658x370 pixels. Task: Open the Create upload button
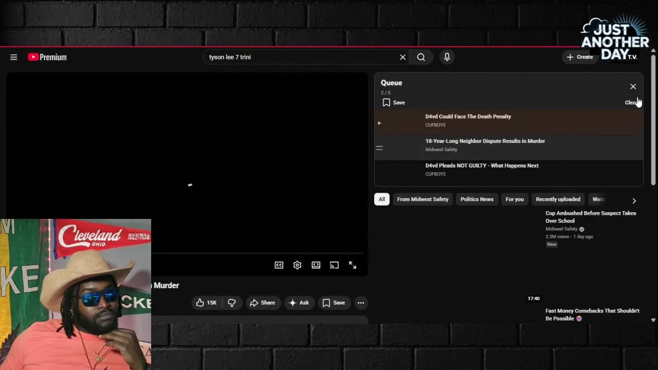pyautogui.click(x=580, y=57)
